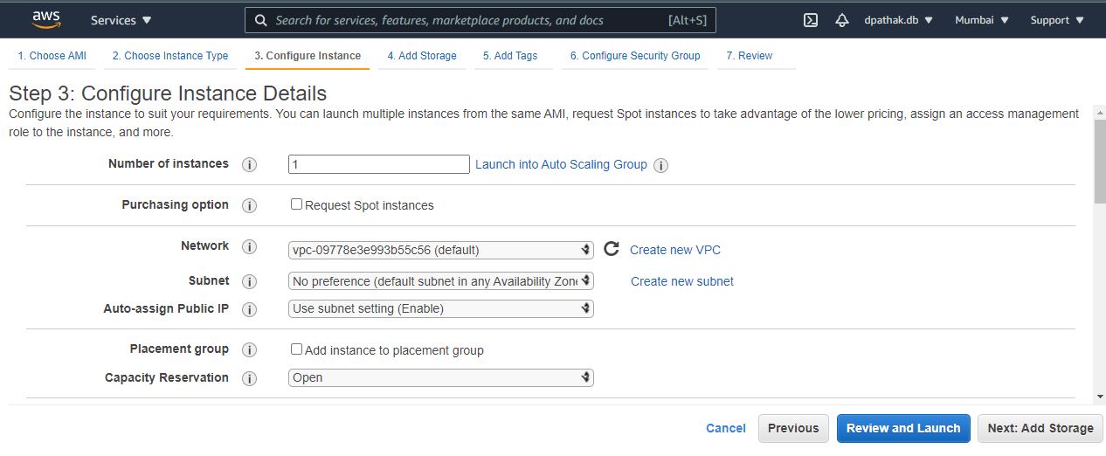The height and width of the screenshot is (456, 1106).
Task: Show info for Purchasing option
Action: pyautogui.click(x=249, y=206)
